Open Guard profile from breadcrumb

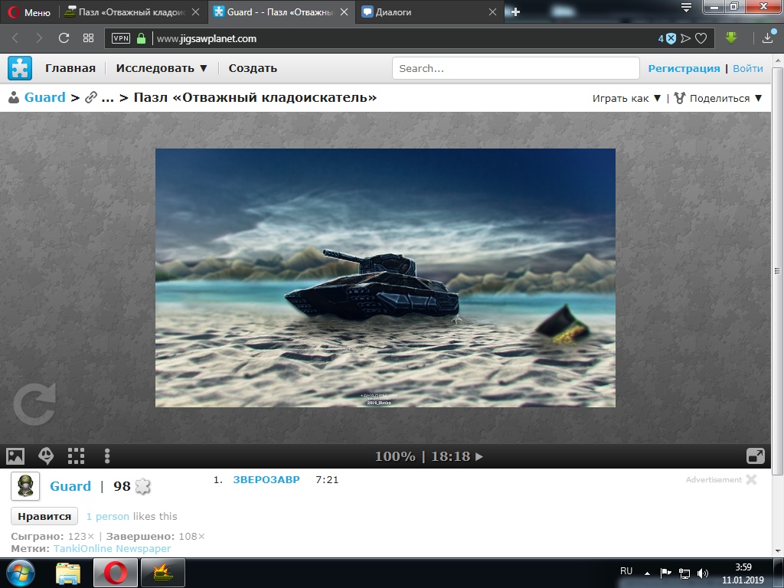45,97
